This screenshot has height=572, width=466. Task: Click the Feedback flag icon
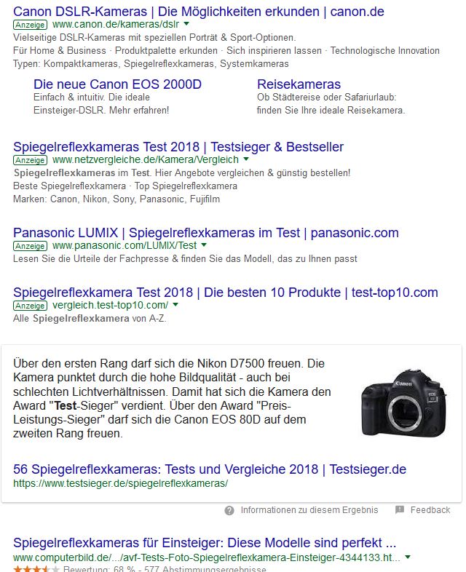400,509
